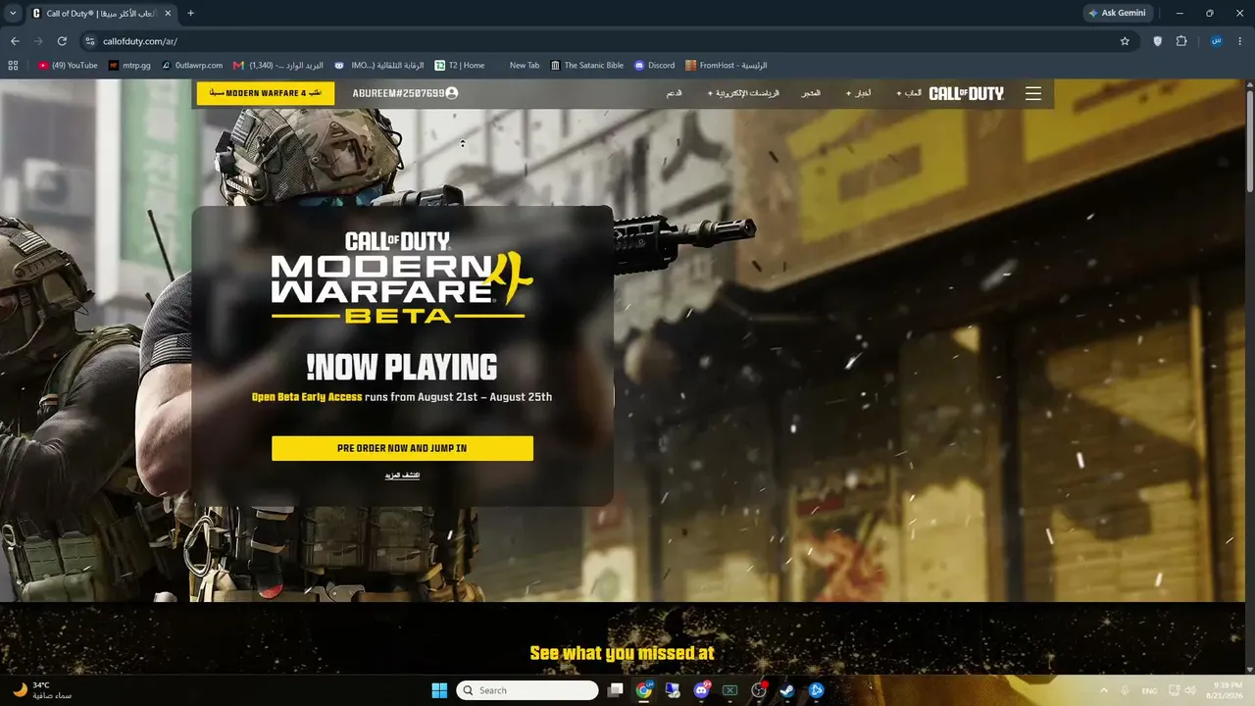
Task: Click the Ask Gemini button
Action: click(1118, 13)
